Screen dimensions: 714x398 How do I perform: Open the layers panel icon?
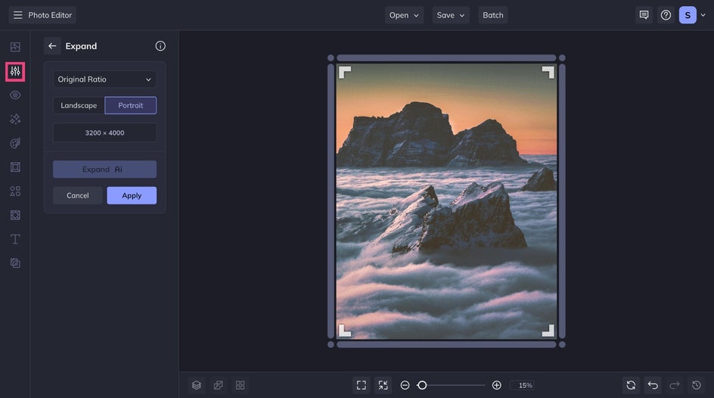click(x=196, y=385)
